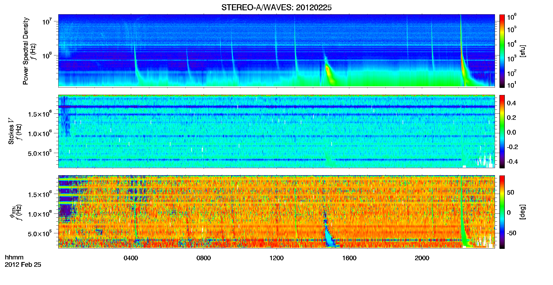The height and width of the screenshot is (285, 553).
Task: Click the 1200 time axis label
Action: (x=276, y=258)
